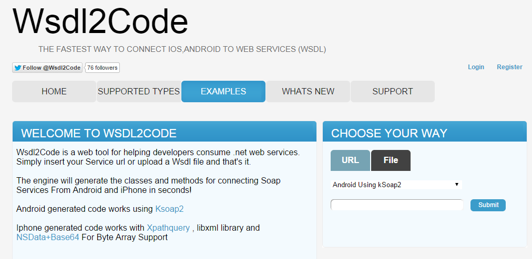Switch to the File tab
532x259 pixels.
click(391, 160)
